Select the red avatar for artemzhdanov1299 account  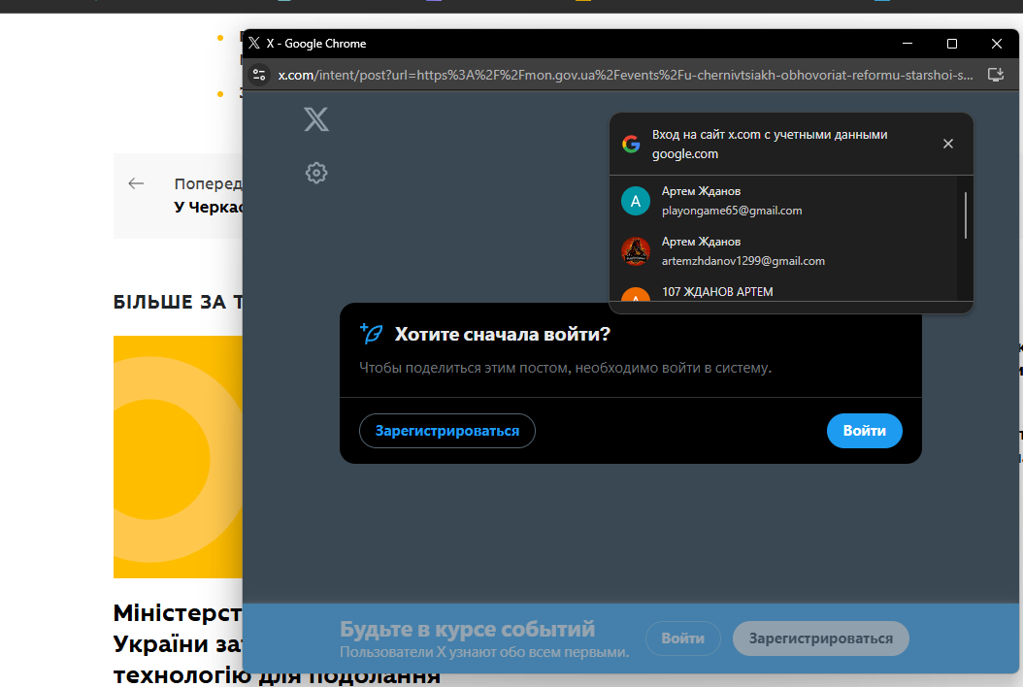[x=635, y=251]
